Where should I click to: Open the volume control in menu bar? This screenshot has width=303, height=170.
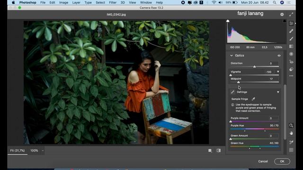(x=220, y=2)
